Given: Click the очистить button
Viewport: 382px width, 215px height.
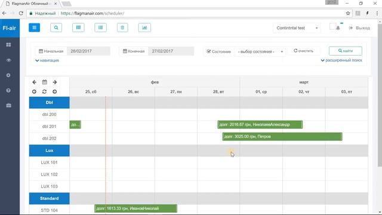Looking at the screenshot, I should 303,51.
